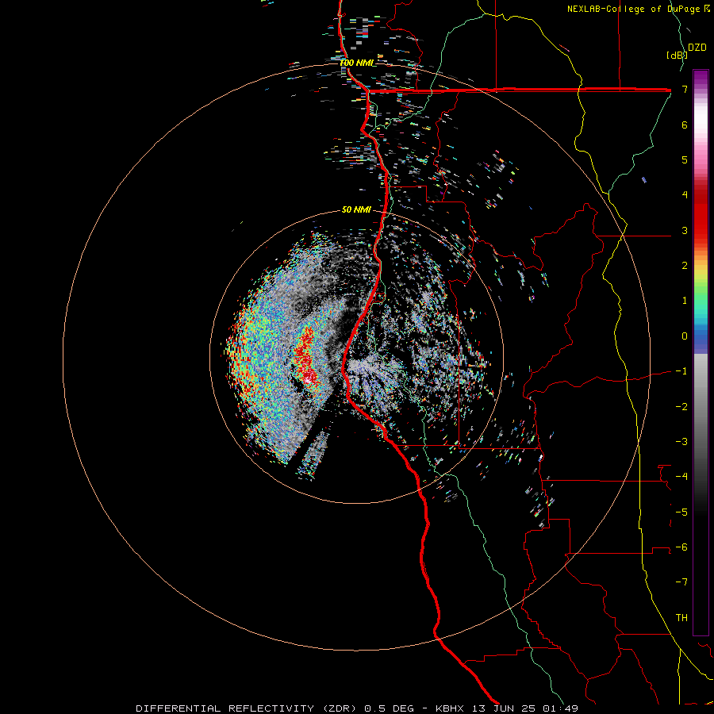Image resolution: width=714 pixels, height=714 pixels.
Task: Click the [dB] unit label
Action: click(677, 55)
